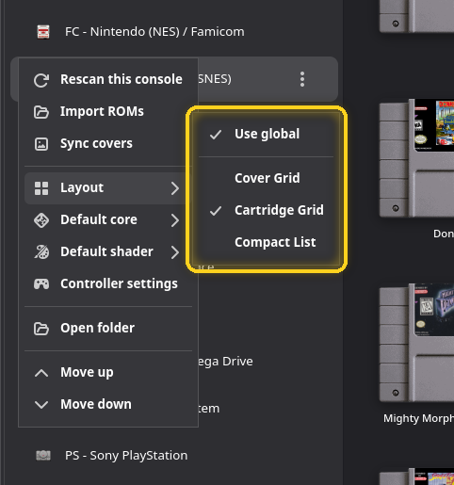Select Move down menu entry
Screen dimensions: 454x485
click(108, 404)
